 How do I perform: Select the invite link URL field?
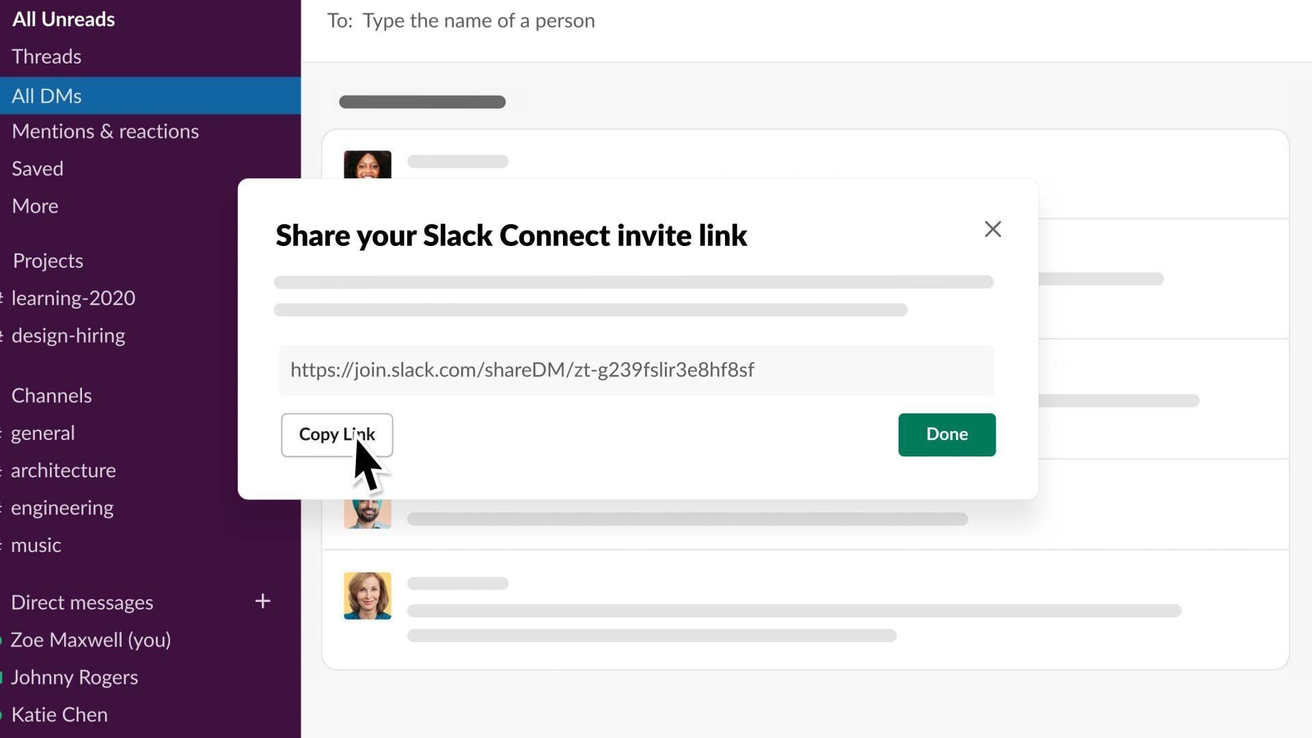[635, 370]
